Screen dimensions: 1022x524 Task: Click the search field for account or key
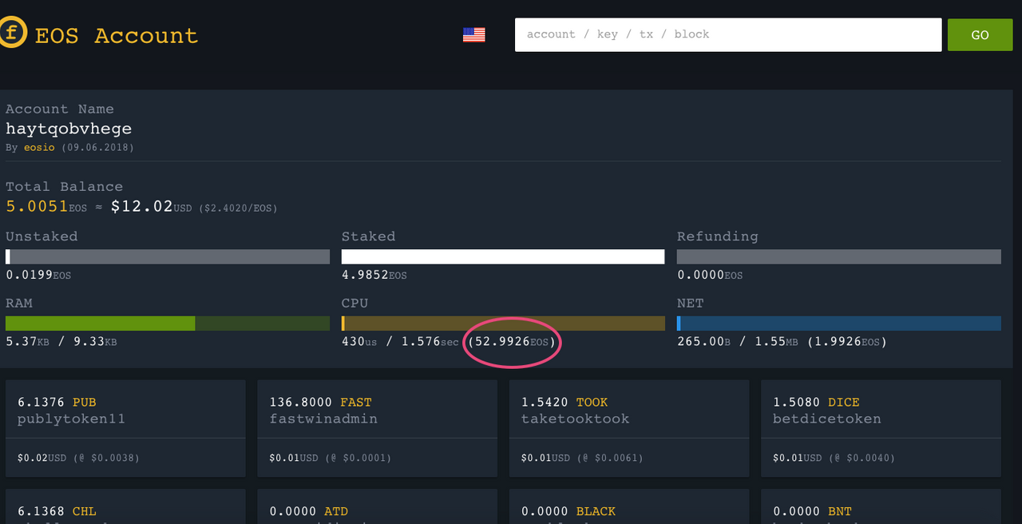[x=727, y=34]
